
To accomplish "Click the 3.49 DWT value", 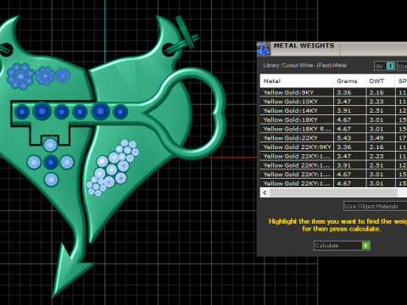I will tap(381, 138).
